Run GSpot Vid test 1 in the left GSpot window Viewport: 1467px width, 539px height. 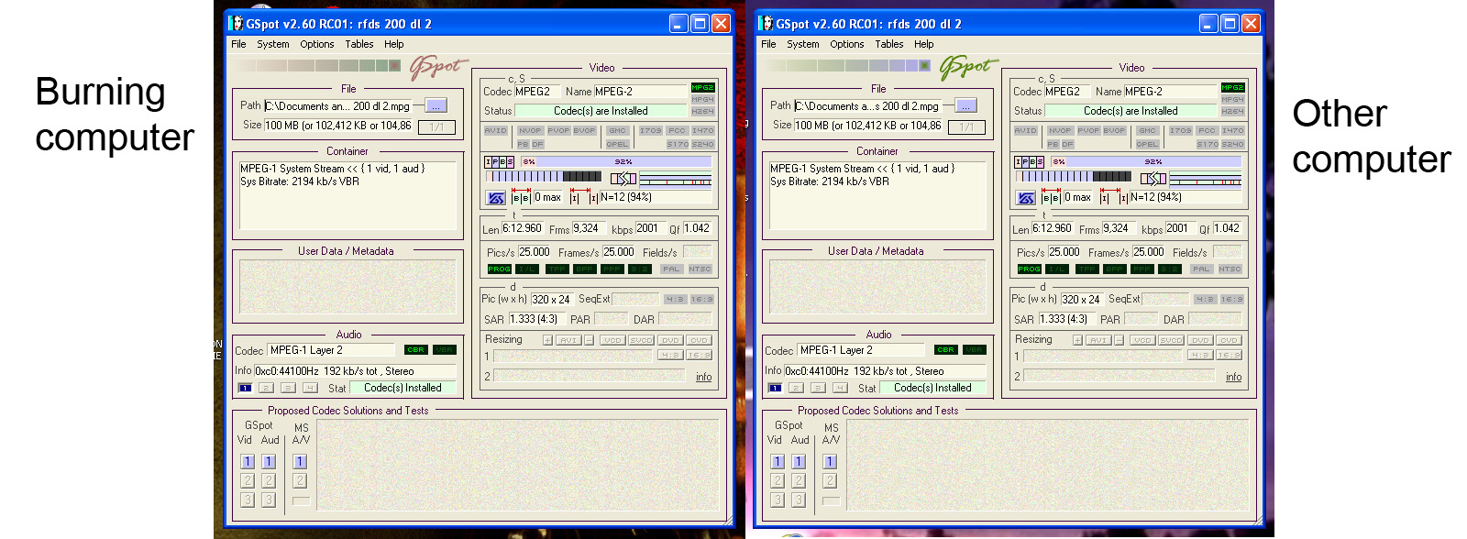(248, 462)
